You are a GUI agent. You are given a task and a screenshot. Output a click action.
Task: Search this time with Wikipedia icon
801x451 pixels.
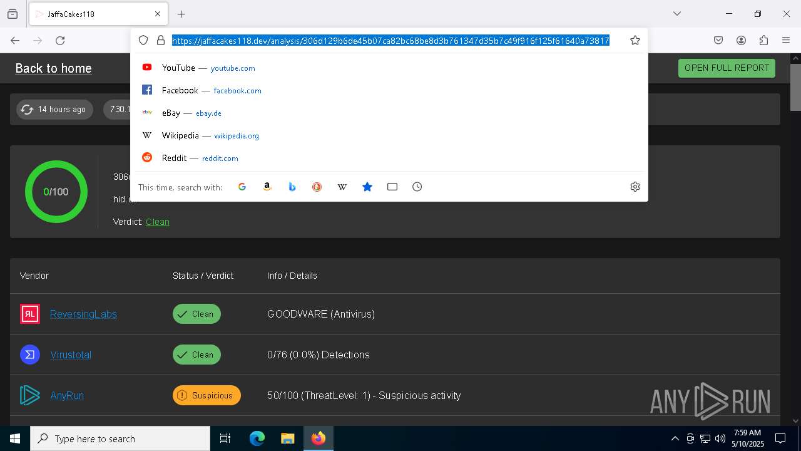click(342, 187)
